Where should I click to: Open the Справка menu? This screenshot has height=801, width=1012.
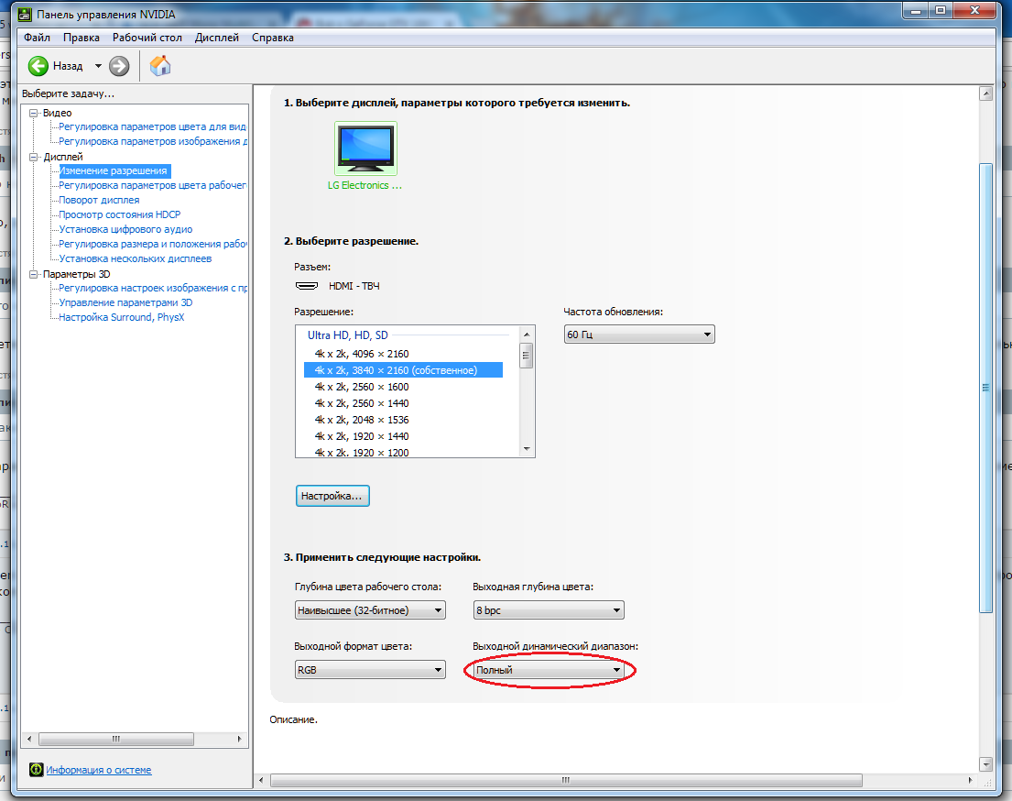pyautogui.click(x=272, y=38)
